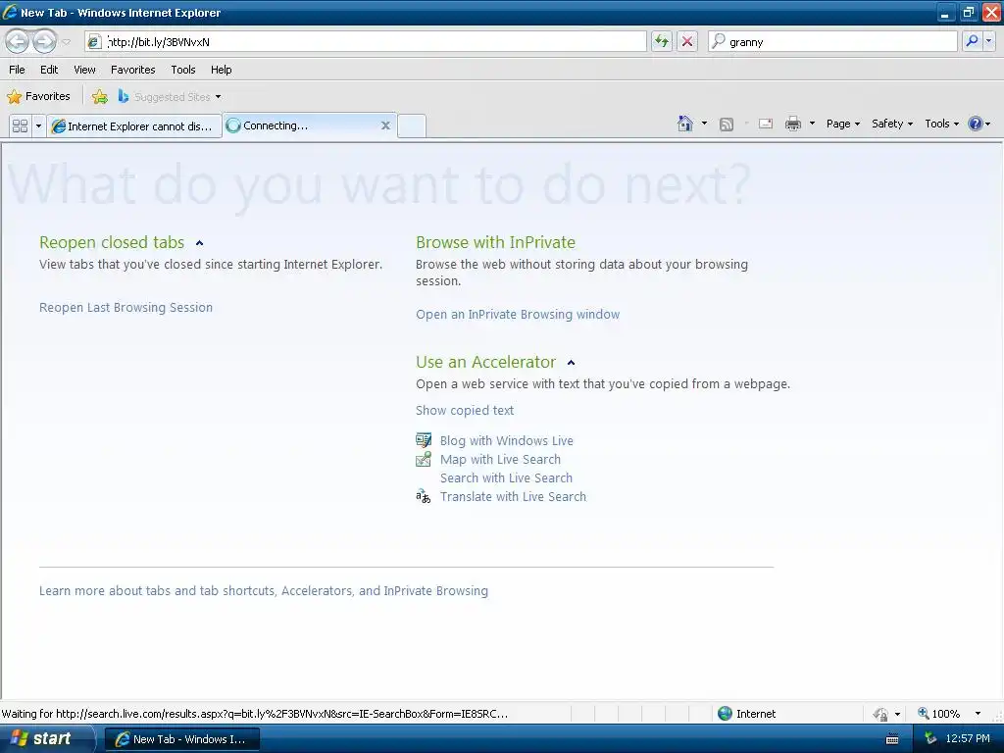
Task: Click the page icon in address bar
Action: (x=94, y=41)
